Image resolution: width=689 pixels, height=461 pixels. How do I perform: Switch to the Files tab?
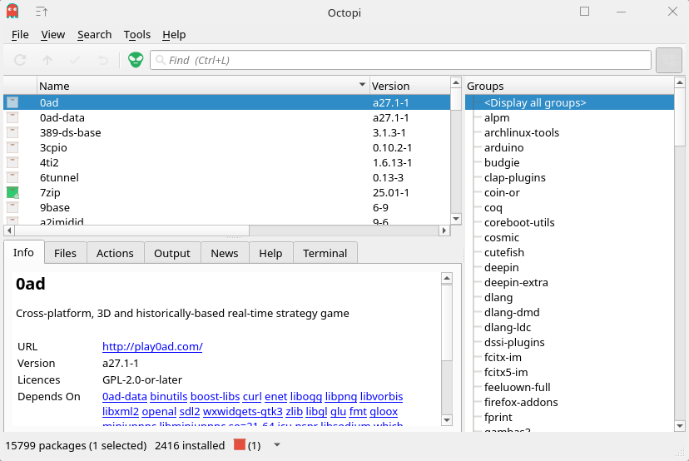(65, 253)
